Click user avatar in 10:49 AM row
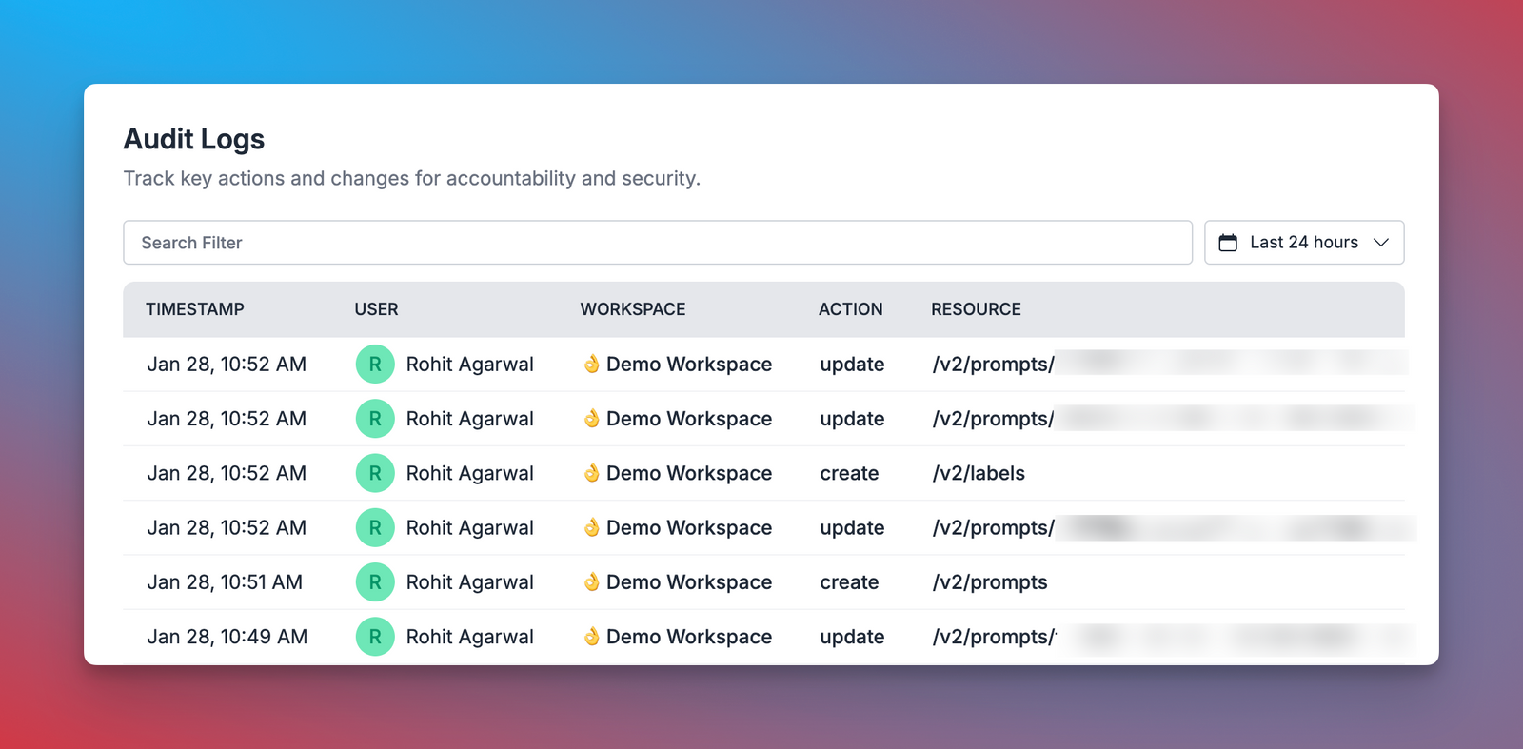The width and height of the screenshot is (1523, 749). (x=375, y=637)
